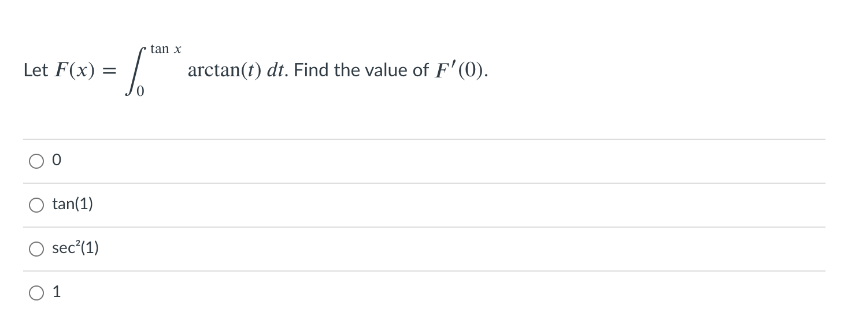Click the radio circle beside 1
The width and height of the screenshot is (844, 334).
36,292
